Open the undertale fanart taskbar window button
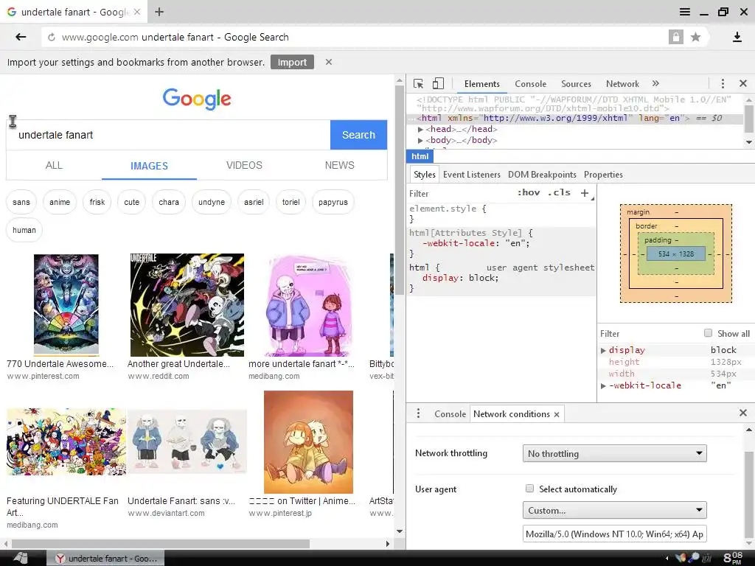This screenshot has width=755, height=566. (x=105, y=559)
